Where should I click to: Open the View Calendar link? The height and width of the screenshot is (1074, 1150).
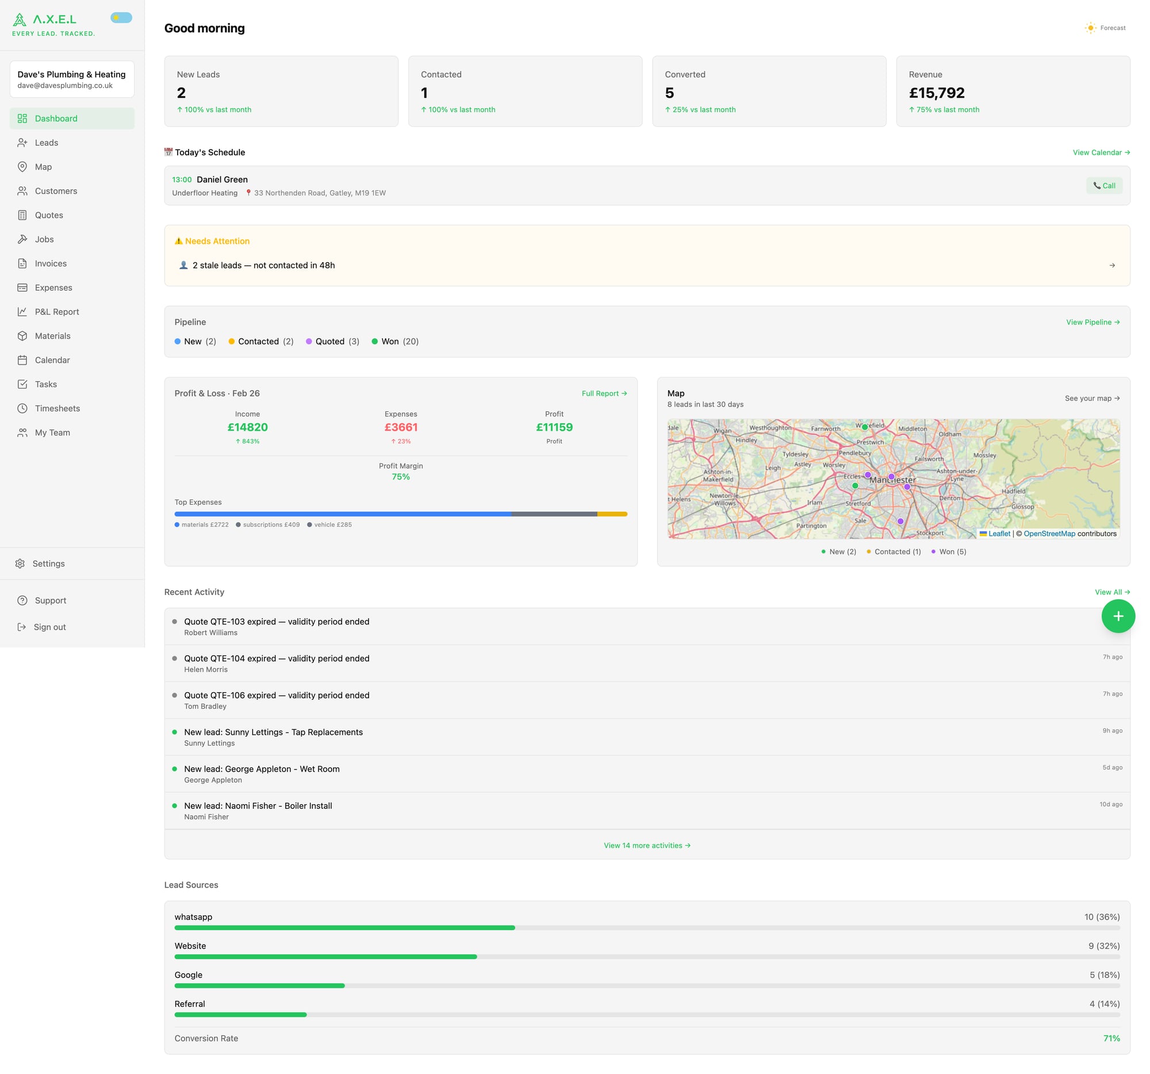(1099, 152)
